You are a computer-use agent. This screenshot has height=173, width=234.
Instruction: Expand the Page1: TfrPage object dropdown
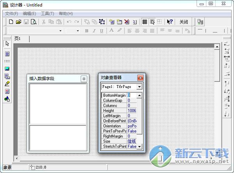(139, 86)
